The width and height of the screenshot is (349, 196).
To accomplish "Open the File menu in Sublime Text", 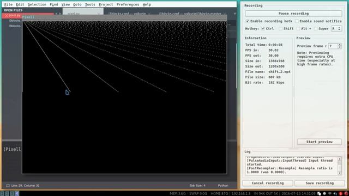I will [8, 4].
